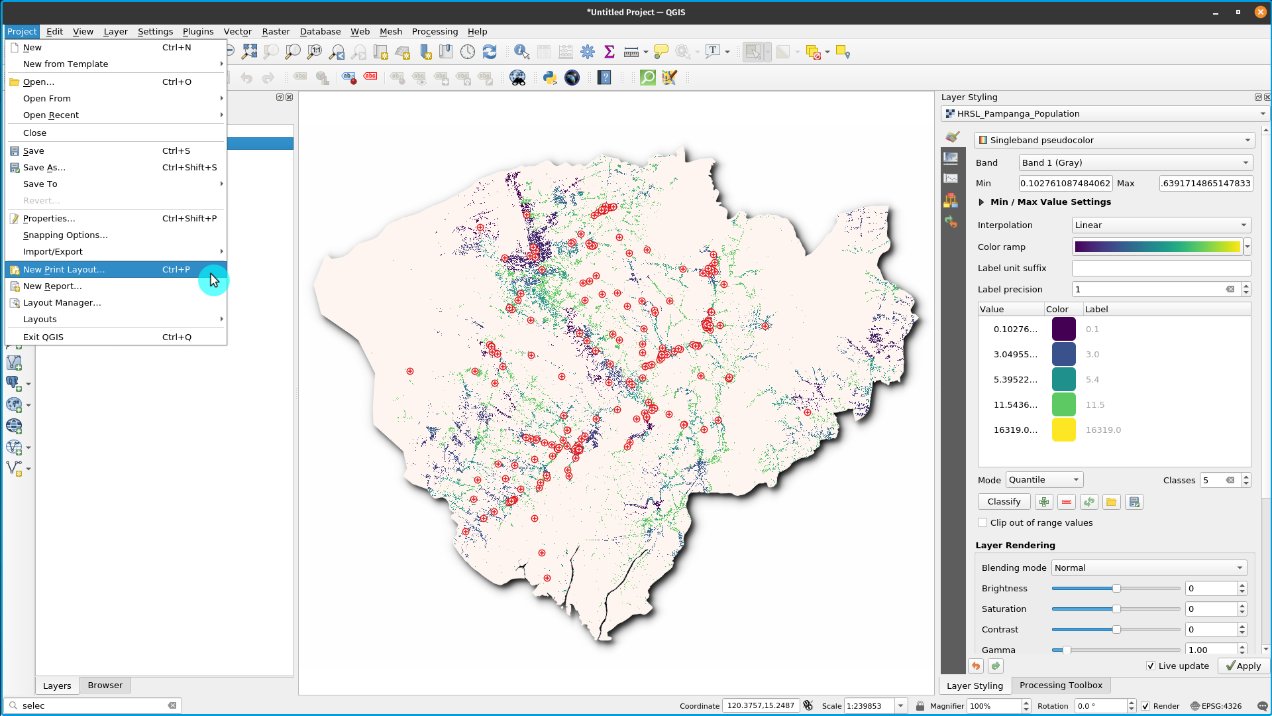Click Apply button in Layer Styling panel
Viewport: 1272px width, 716px height.
[x=1242, y=666]
